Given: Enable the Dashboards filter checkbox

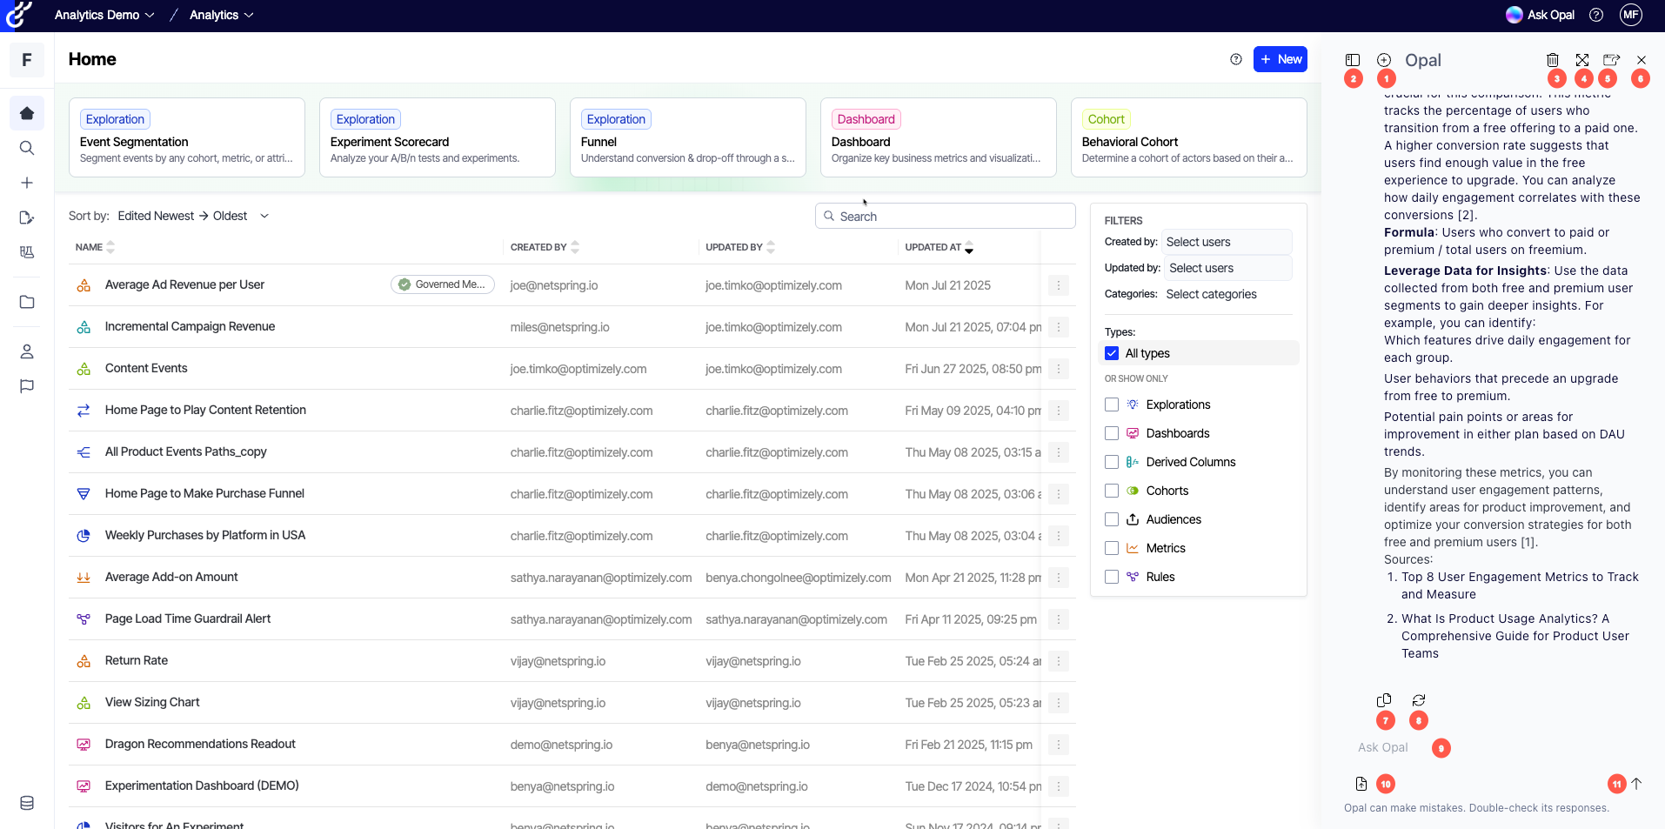Looking at the screenshot, I should point(1111,432).
